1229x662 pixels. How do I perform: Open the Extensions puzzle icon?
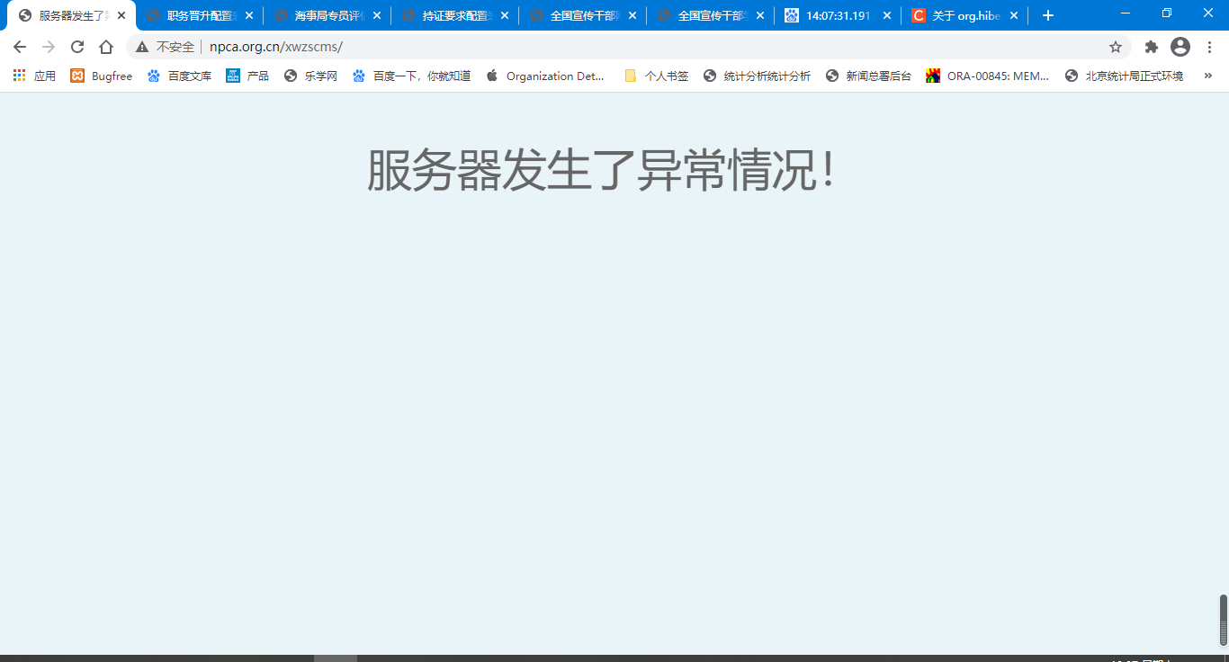(x=1152, y=47)
